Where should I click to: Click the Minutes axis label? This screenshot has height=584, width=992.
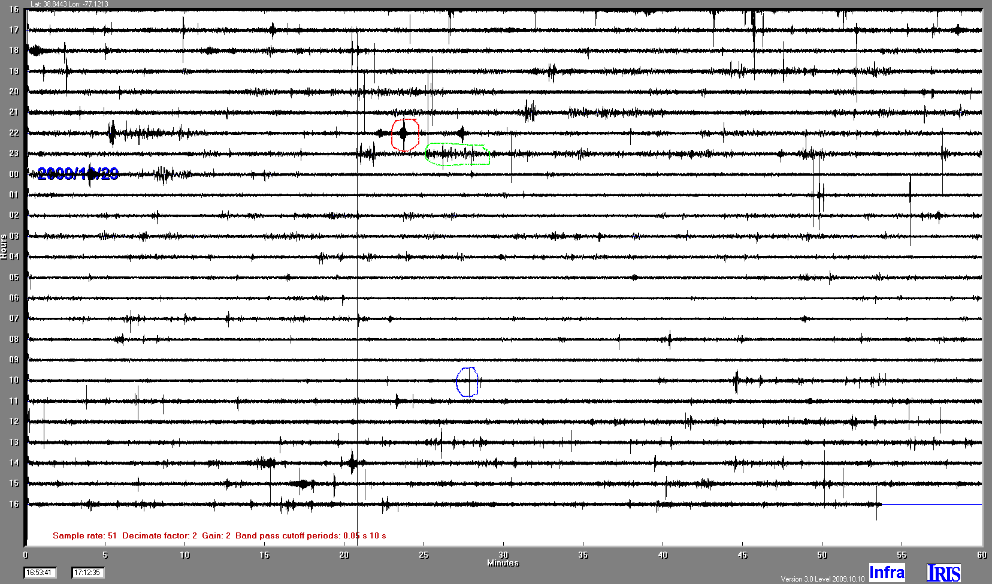point(503,563)
